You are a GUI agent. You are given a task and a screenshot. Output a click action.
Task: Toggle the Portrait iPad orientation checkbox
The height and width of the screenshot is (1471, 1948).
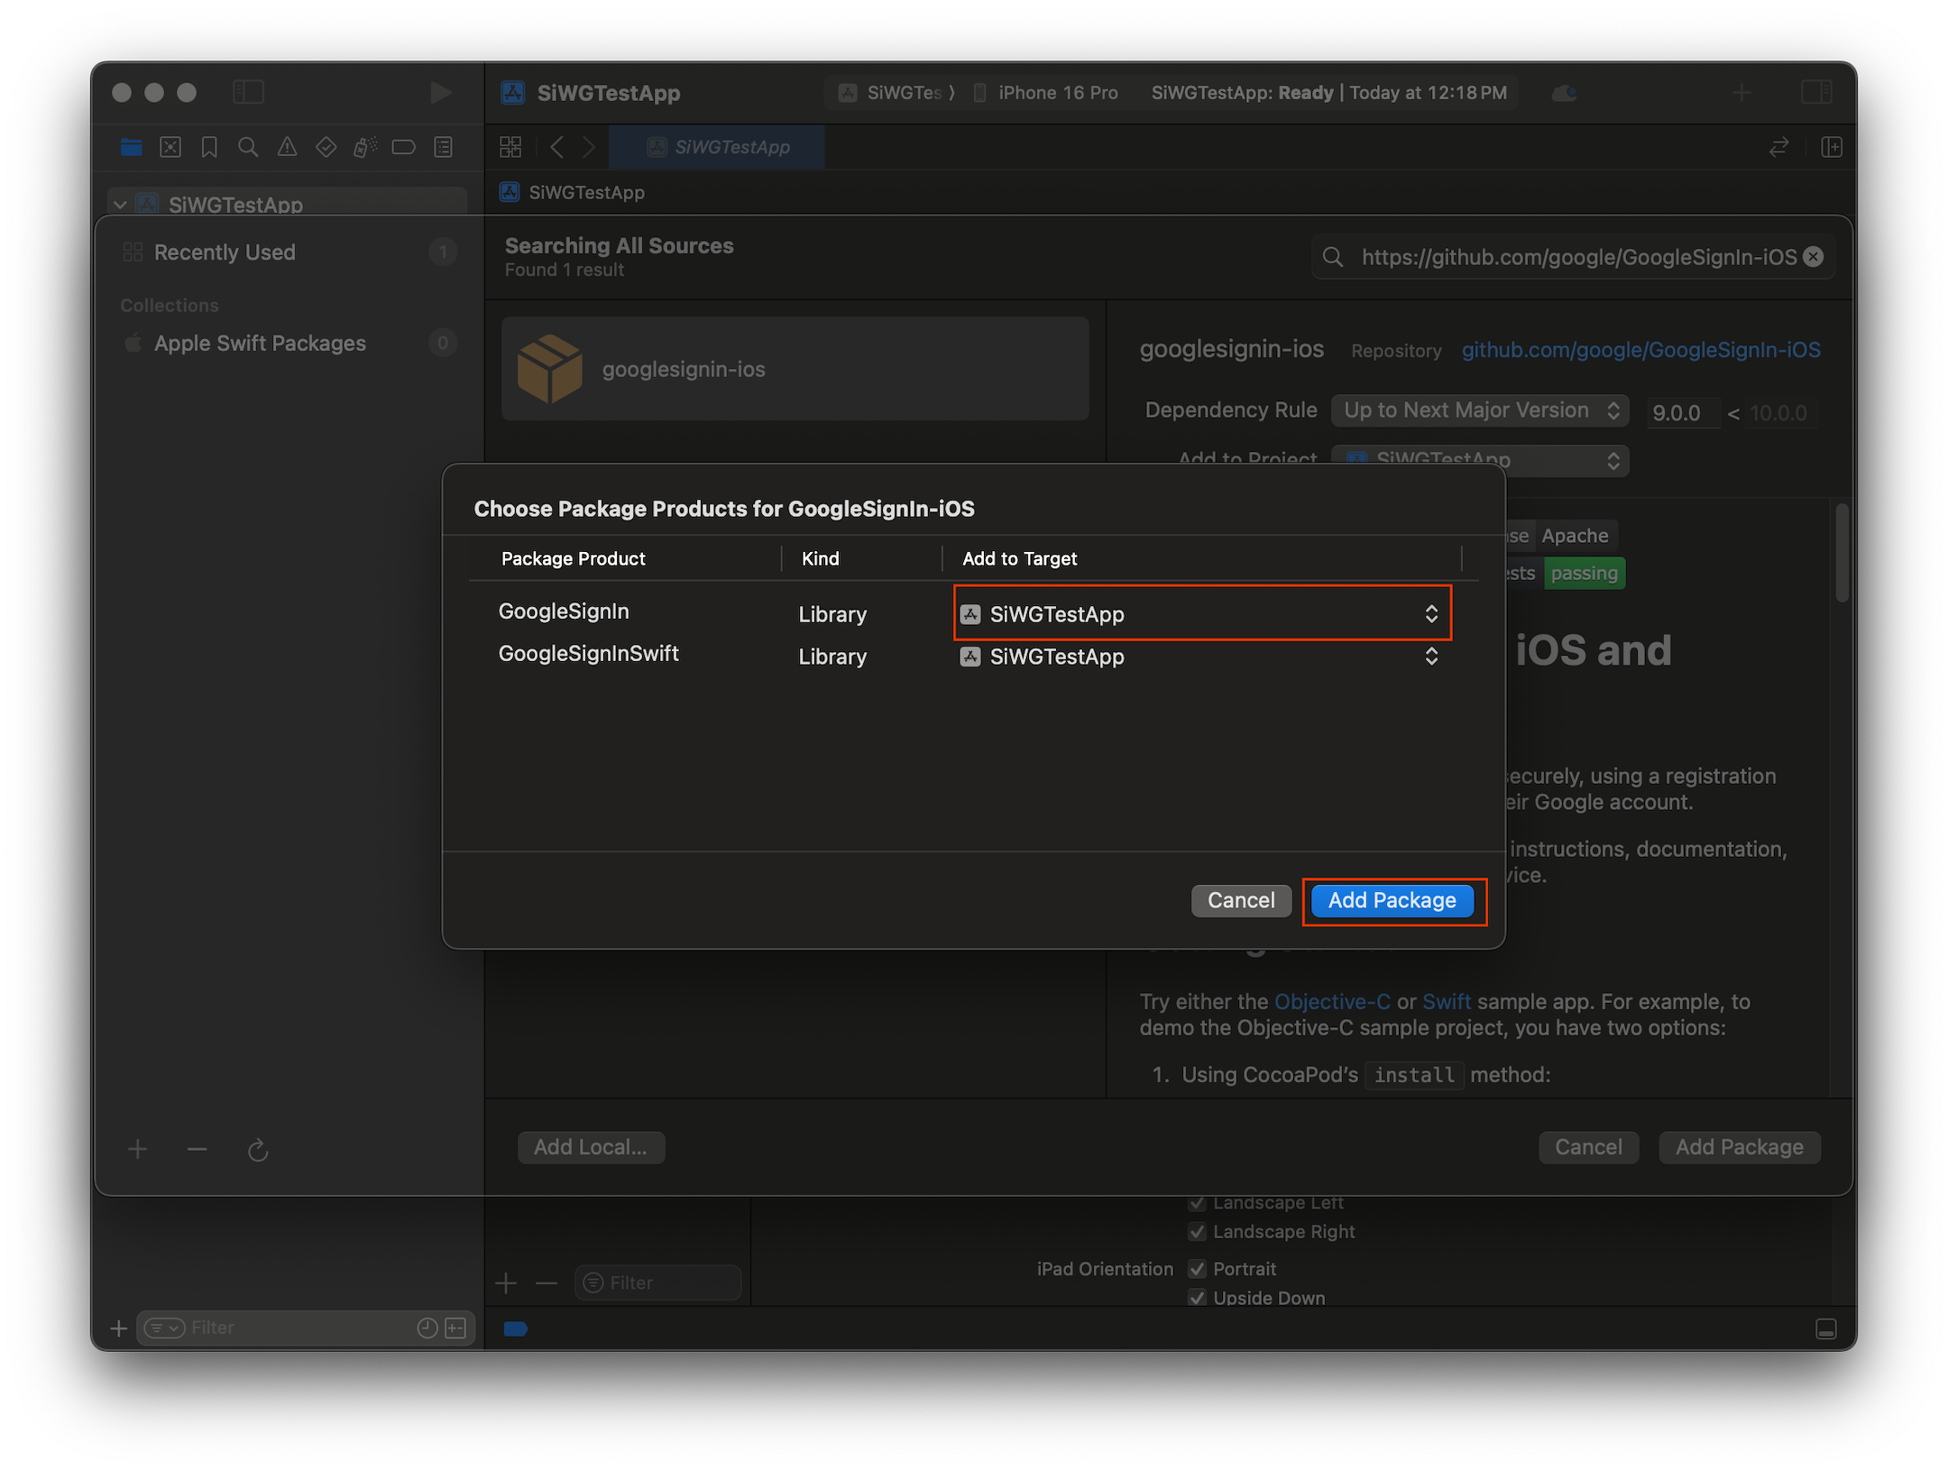coord(1197,1268)
